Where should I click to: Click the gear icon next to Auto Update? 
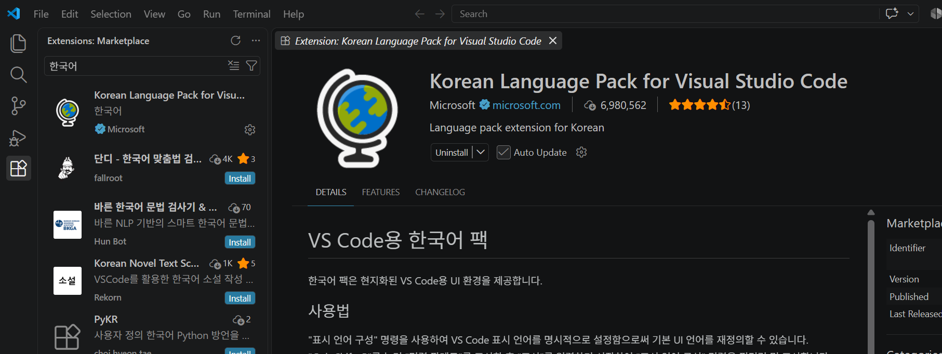(x=581, y=152)
